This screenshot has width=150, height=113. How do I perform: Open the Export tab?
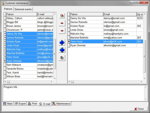tap(20, 104)
